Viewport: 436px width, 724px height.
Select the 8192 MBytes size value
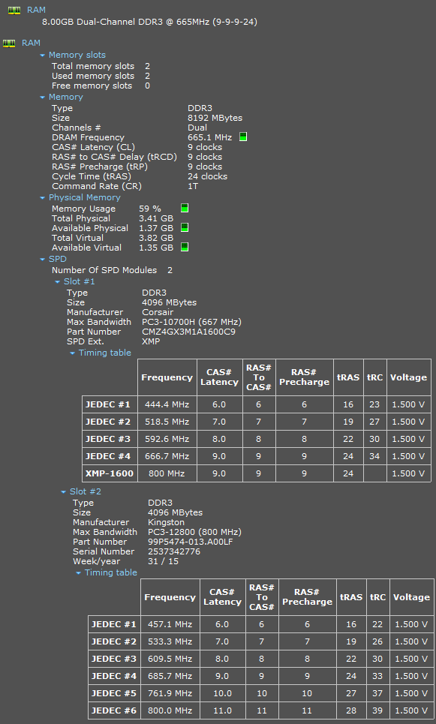[x=215, y=118]
